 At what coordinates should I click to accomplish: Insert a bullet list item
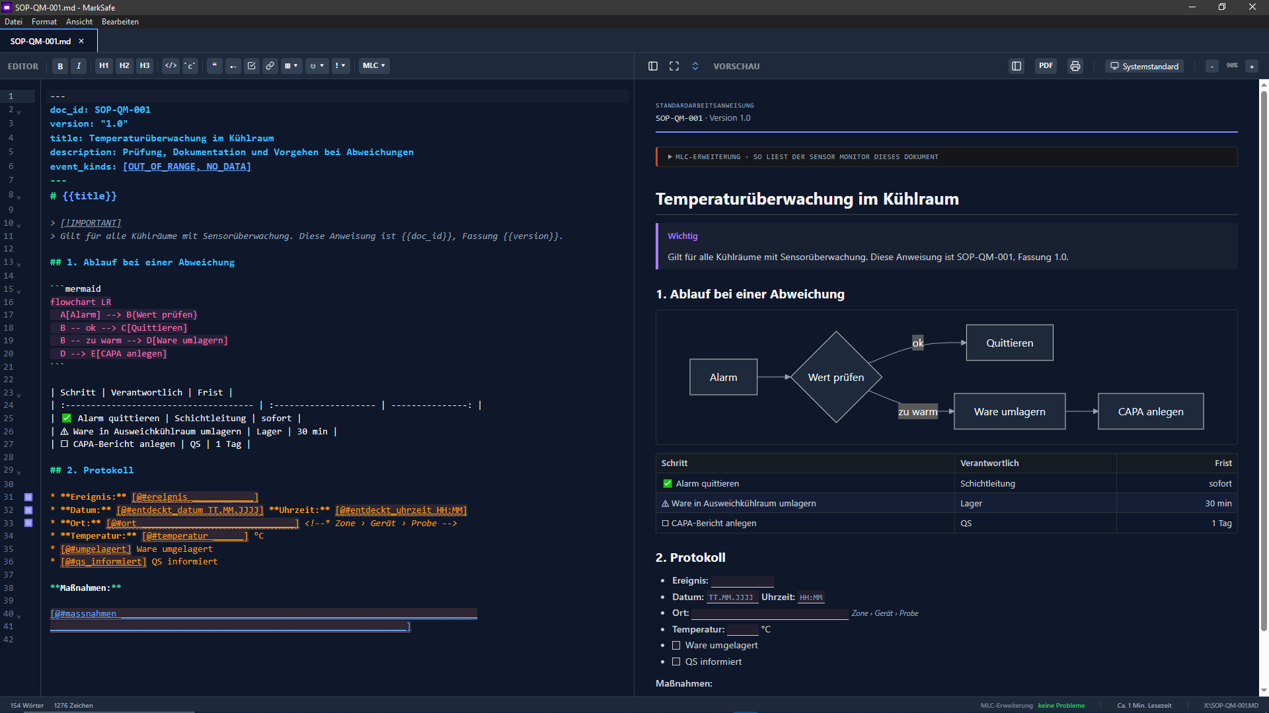(x=233, y=66)
